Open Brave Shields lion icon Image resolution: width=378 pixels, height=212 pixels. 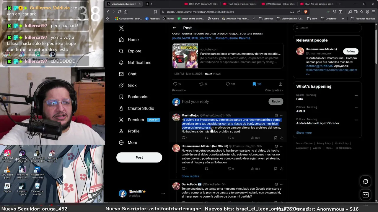pyautogui.click(x=305, y=12)
